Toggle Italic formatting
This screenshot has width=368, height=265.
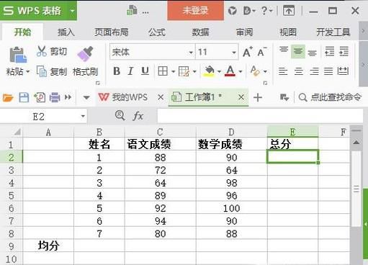tap(130, 71)
